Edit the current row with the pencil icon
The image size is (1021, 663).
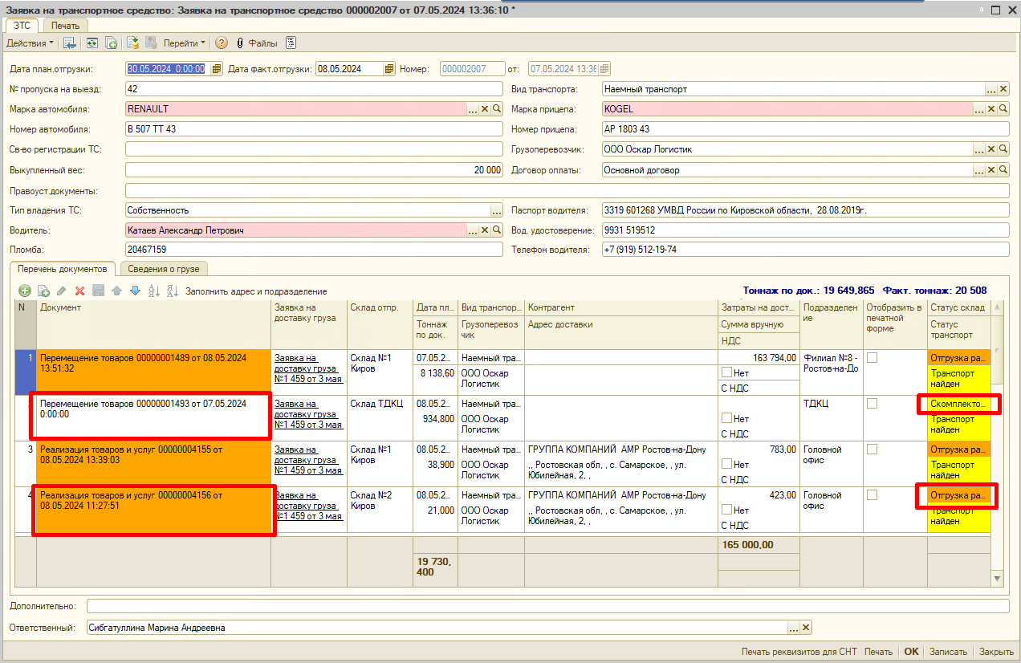coord(62,291)
